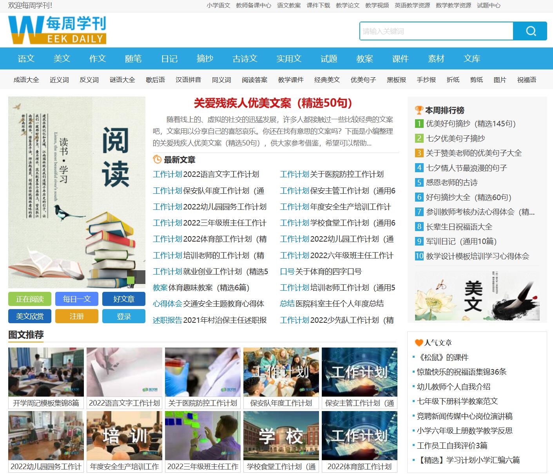553x475 pixels.
Task: Open the 古诗文 tab
Action: pos(245,58)
